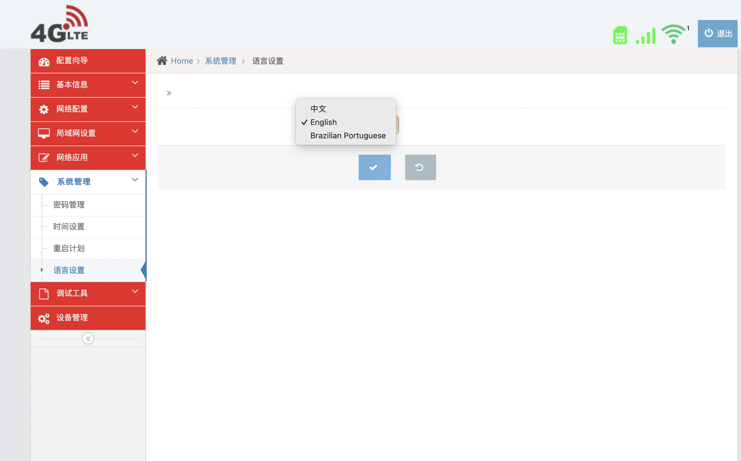Click the SIM card status icon

click(x=620, y=35)
